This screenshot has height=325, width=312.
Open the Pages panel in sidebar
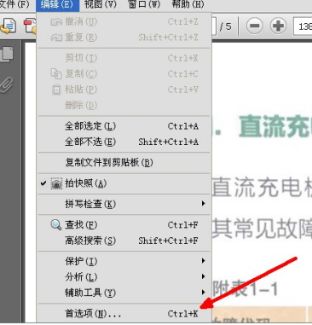(7, 55)
